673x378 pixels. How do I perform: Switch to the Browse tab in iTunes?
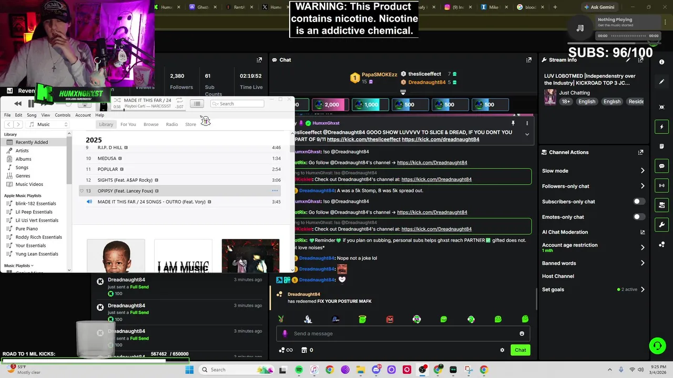pos(151,124)
